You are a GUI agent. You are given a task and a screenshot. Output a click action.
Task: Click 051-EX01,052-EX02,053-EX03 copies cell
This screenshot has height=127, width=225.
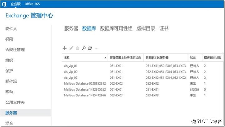tap(165, 66)
